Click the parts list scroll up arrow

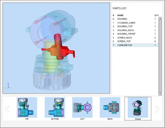point(160,19)
